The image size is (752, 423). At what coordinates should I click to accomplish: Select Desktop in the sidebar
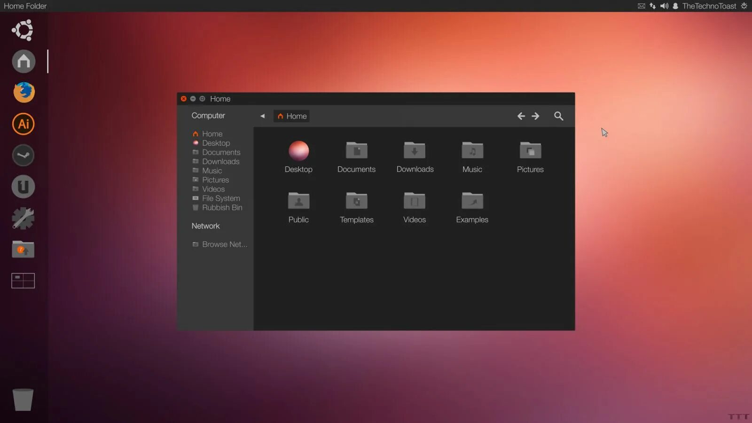click(211, 143)
